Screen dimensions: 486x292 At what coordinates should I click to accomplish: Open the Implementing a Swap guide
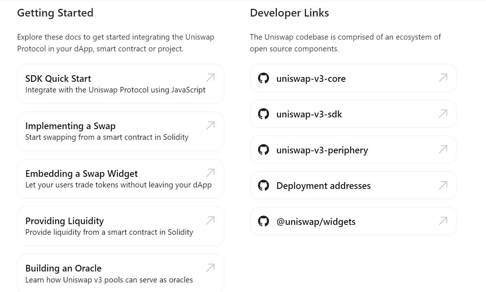tap(70, 126)
